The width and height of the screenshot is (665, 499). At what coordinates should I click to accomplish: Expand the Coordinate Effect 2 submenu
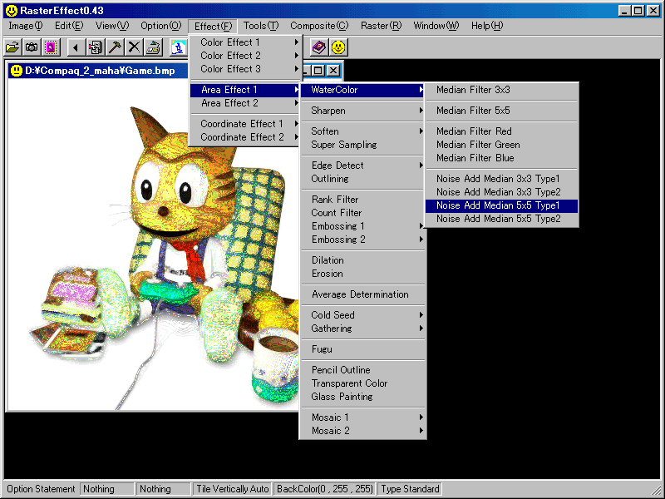click(x=244, y=137)
